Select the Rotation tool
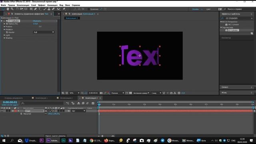 click(17, 9)
